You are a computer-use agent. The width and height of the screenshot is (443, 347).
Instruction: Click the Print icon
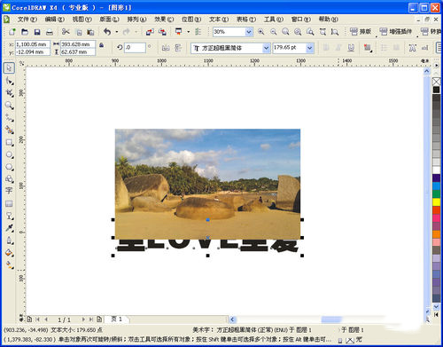coord(50,32)
